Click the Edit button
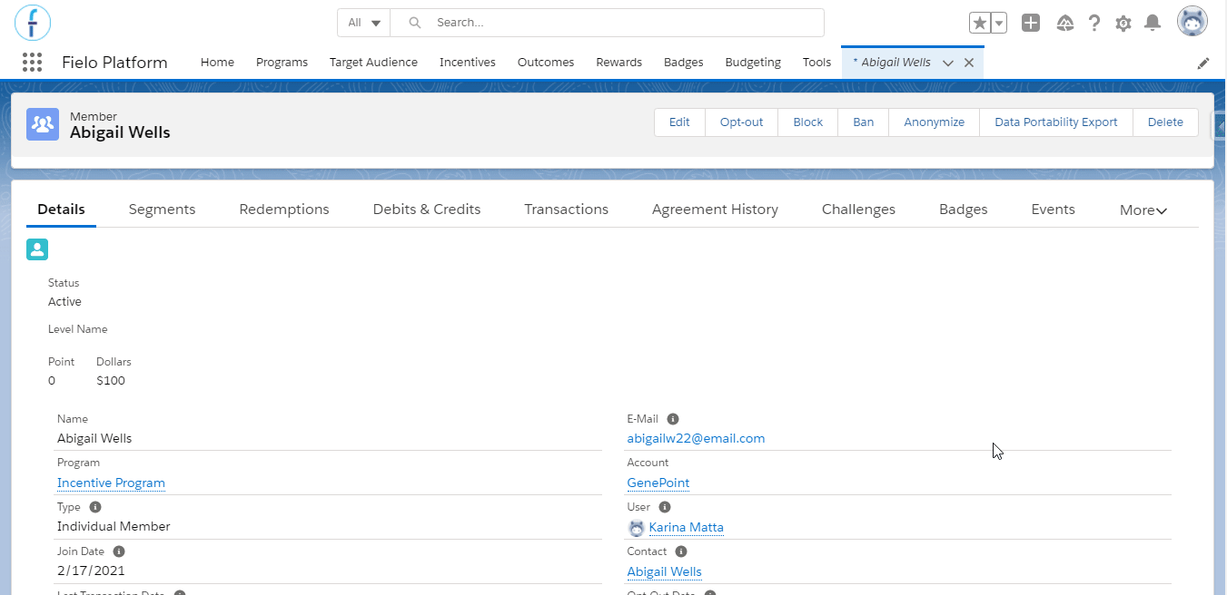Viewport: 1227px width, 595px height. (x=679, y=122)
